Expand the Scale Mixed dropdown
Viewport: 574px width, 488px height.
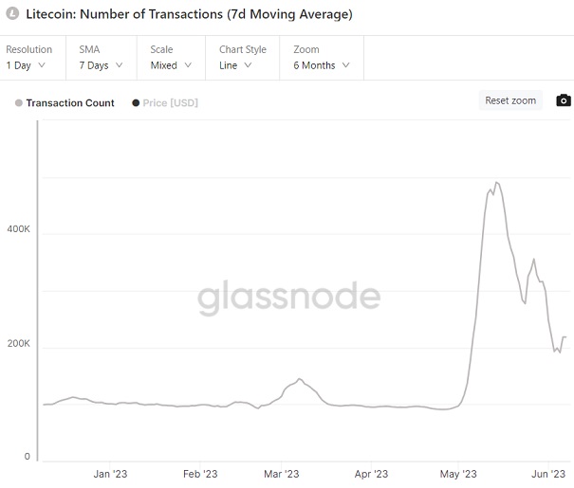point(171,65)
